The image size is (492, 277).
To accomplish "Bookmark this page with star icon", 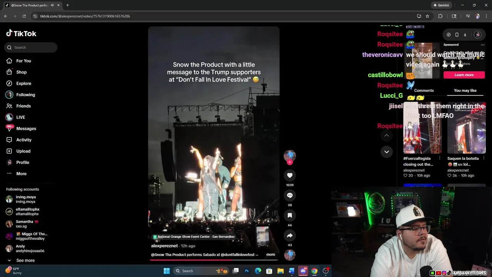I will click(x=427, y=16).
